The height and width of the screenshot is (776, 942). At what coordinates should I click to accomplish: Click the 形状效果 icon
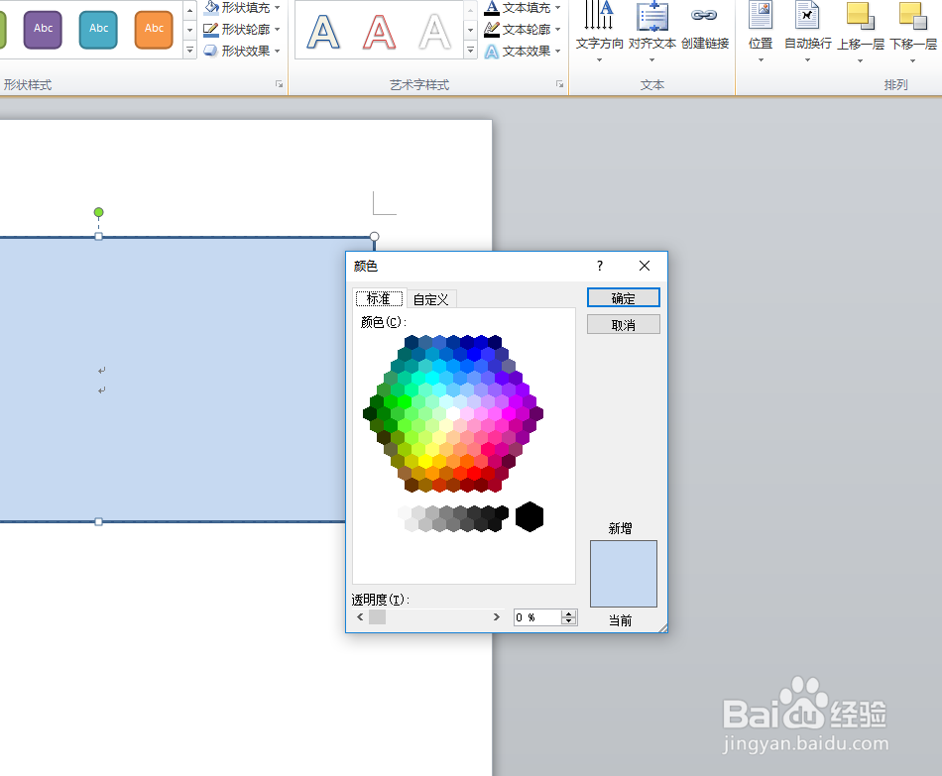click(211, 52)
